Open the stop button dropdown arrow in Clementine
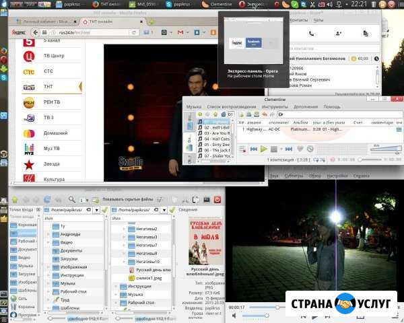 [x=281, y=149]
